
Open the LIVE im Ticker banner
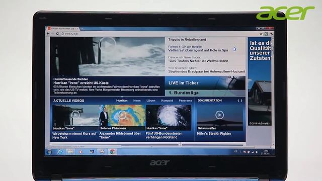205,83
